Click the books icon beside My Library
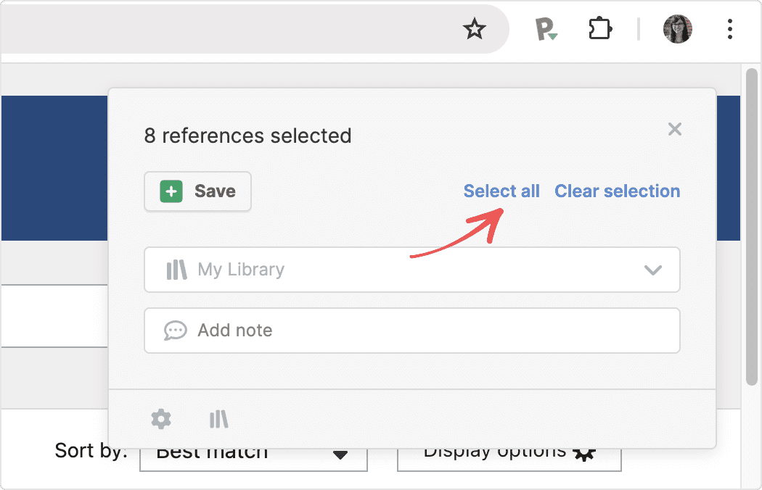The image size is (762, 490). point(176,270)
